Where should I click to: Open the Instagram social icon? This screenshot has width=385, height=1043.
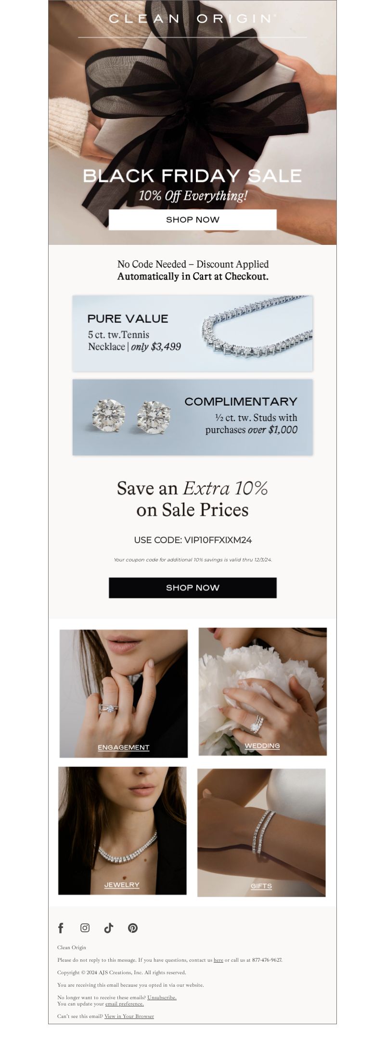click(85, 928)
